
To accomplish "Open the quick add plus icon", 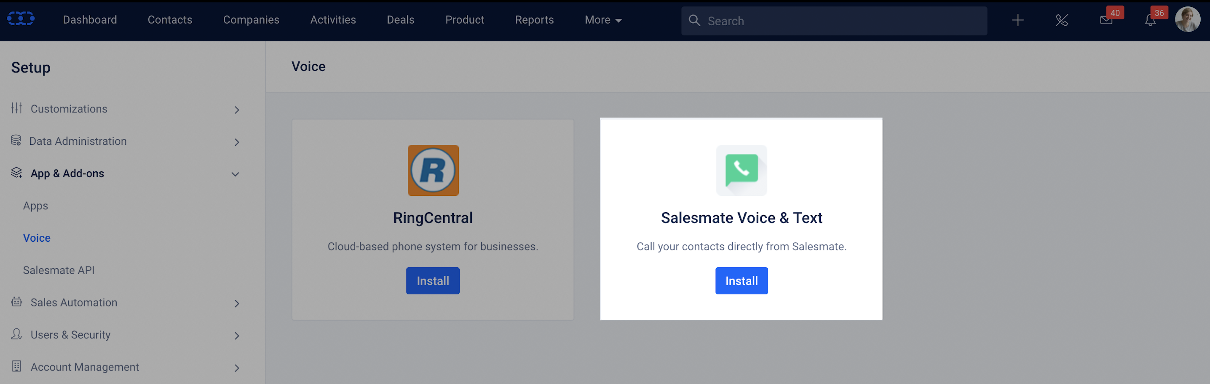I will click(x=1017, y=20).
